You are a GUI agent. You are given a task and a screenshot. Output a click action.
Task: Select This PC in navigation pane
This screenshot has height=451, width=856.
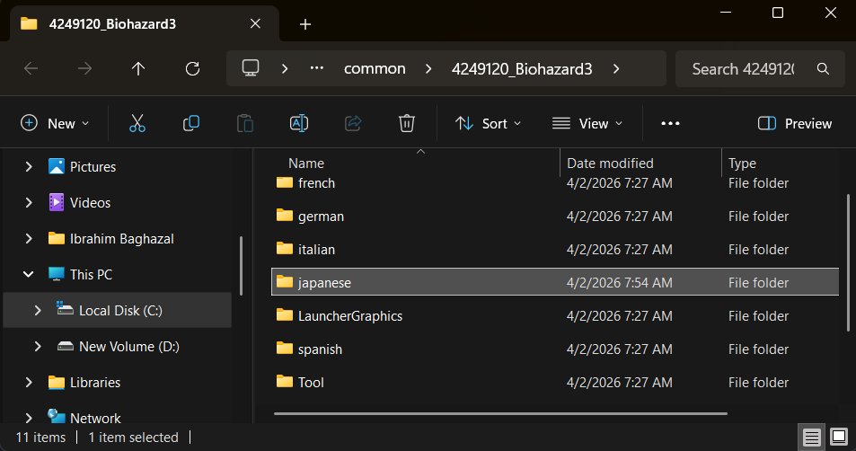pos(91,274)
